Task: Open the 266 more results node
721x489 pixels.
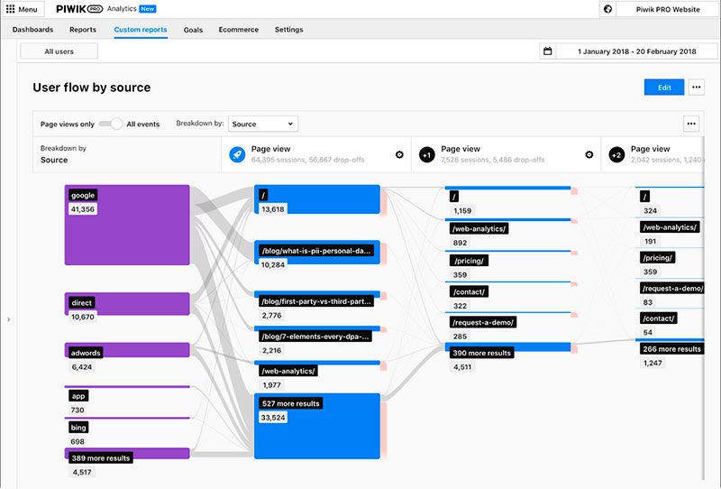Action: [x=671, y=348]
